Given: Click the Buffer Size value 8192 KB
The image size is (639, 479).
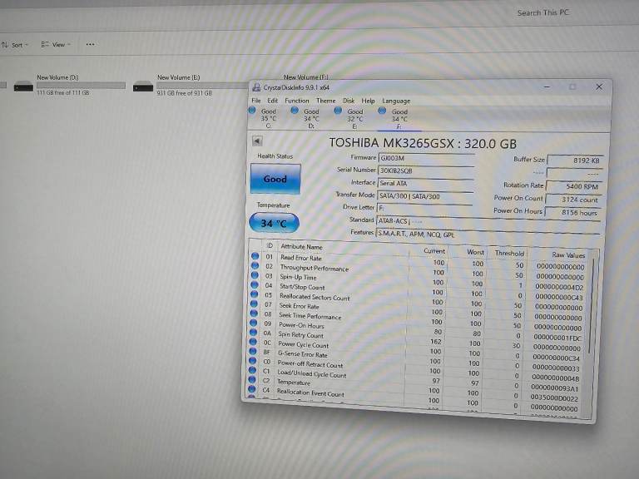Looking at the screenshot, I should coord(575,160).
